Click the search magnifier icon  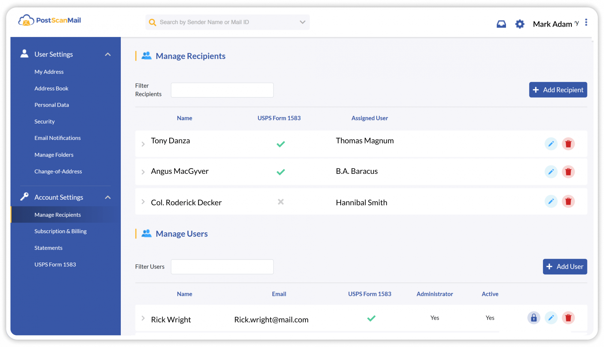[152, 22]
